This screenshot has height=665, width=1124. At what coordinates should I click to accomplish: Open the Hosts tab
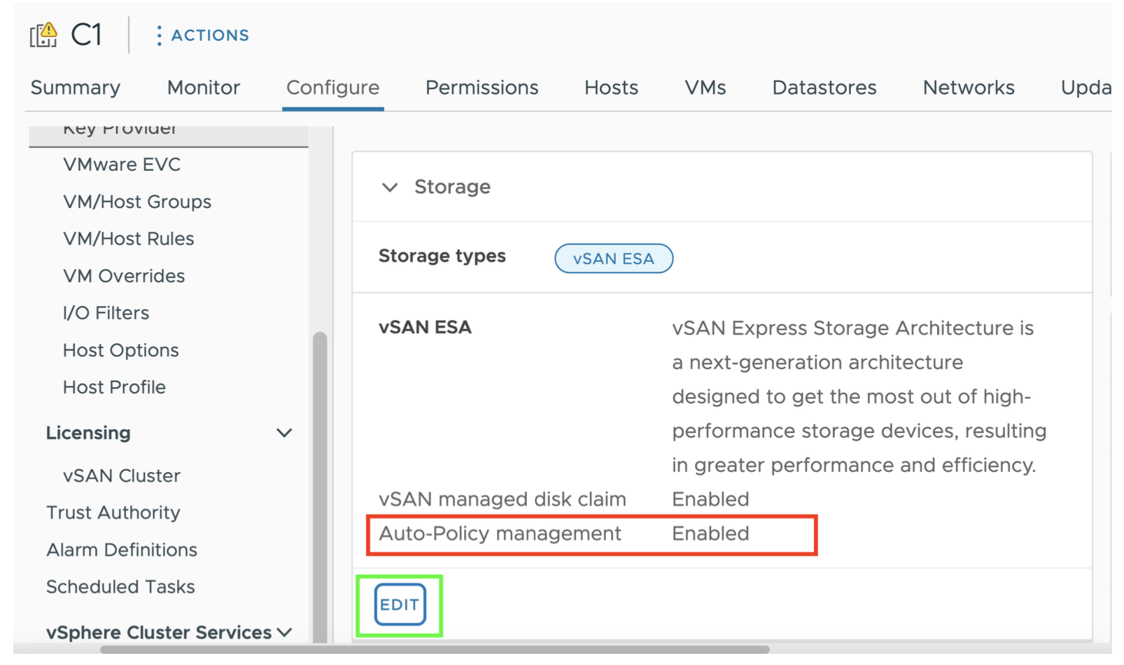coord(611,87)
